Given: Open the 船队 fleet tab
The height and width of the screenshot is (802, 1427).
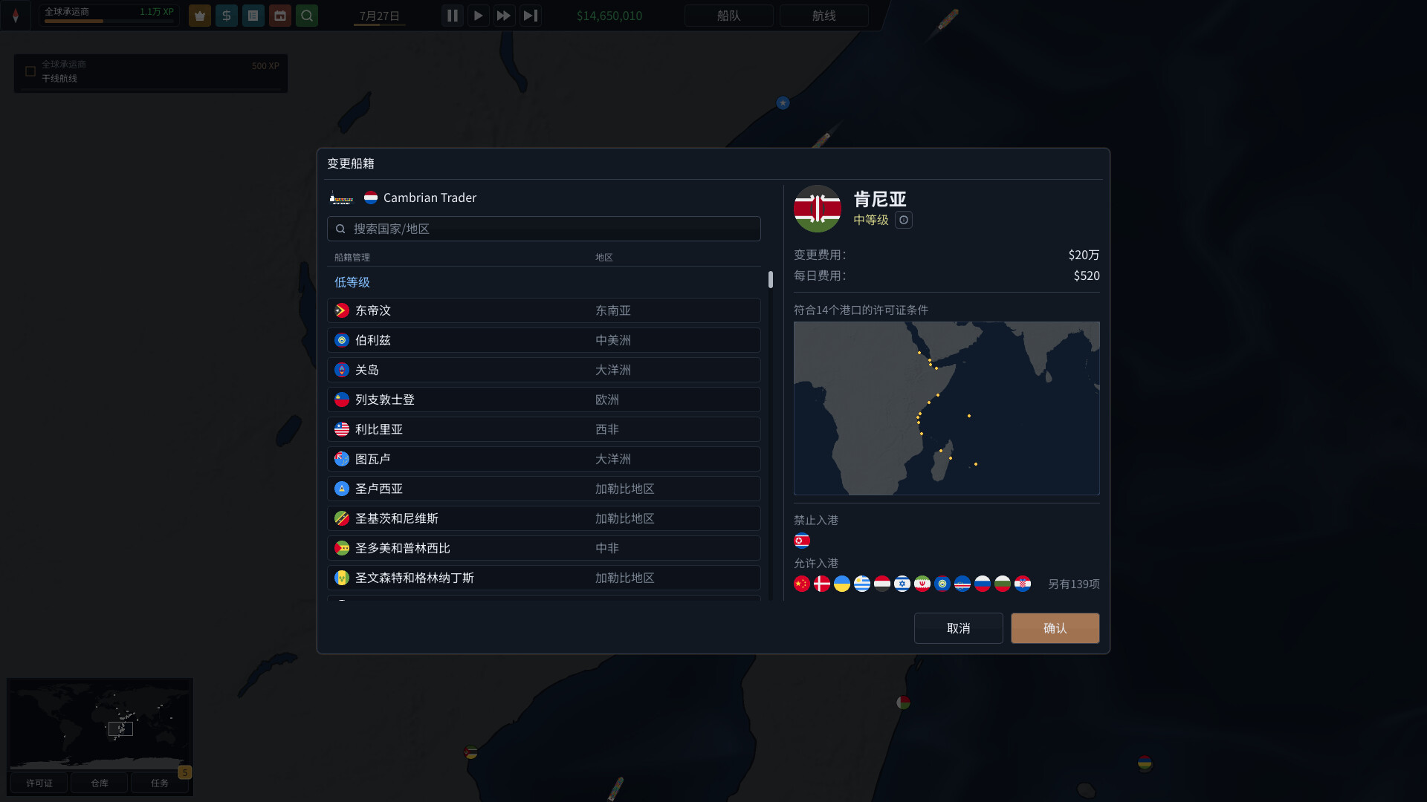Looking at the screenshot, I should tap(728, 16).
